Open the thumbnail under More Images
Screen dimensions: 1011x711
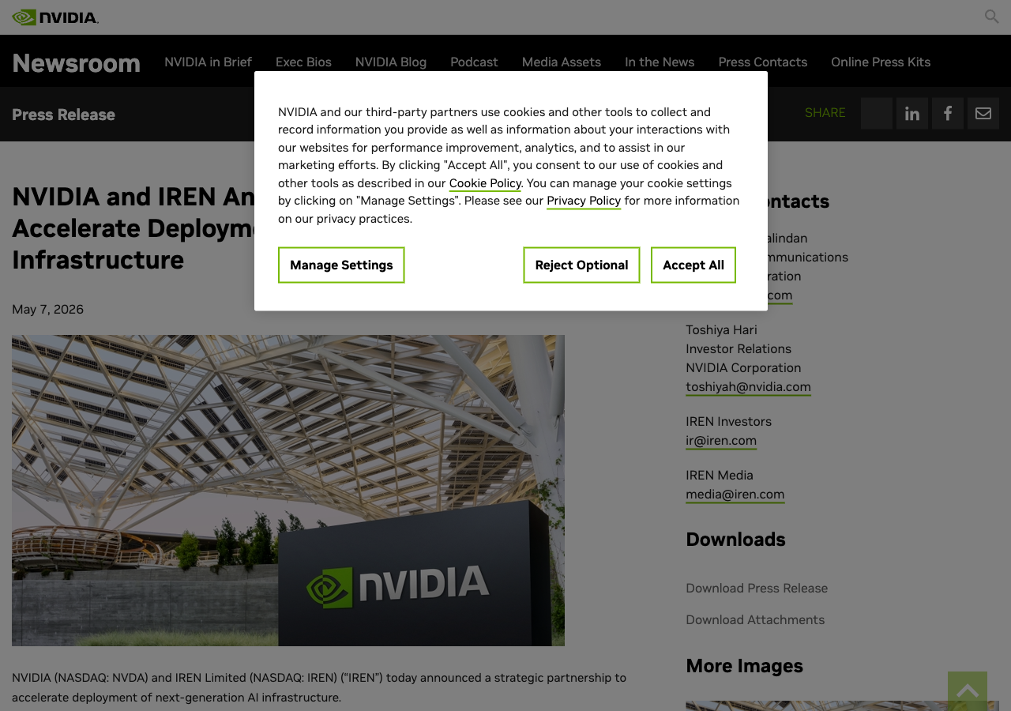point(842,705)
